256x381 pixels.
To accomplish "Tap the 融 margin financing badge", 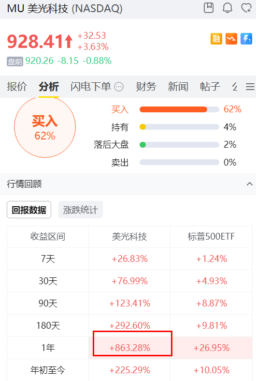I will click(216, 39).
